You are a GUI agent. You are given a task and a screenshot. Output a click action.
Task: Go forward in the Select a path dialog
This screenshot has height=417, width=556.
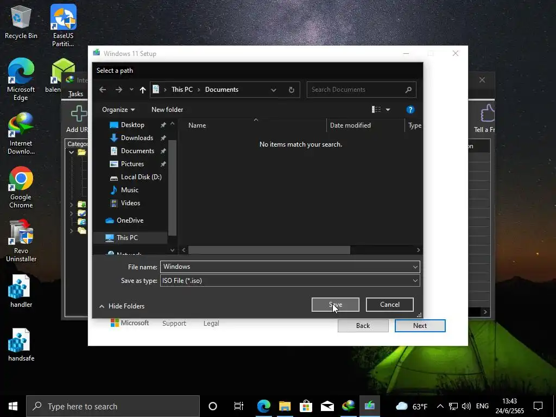119,90
